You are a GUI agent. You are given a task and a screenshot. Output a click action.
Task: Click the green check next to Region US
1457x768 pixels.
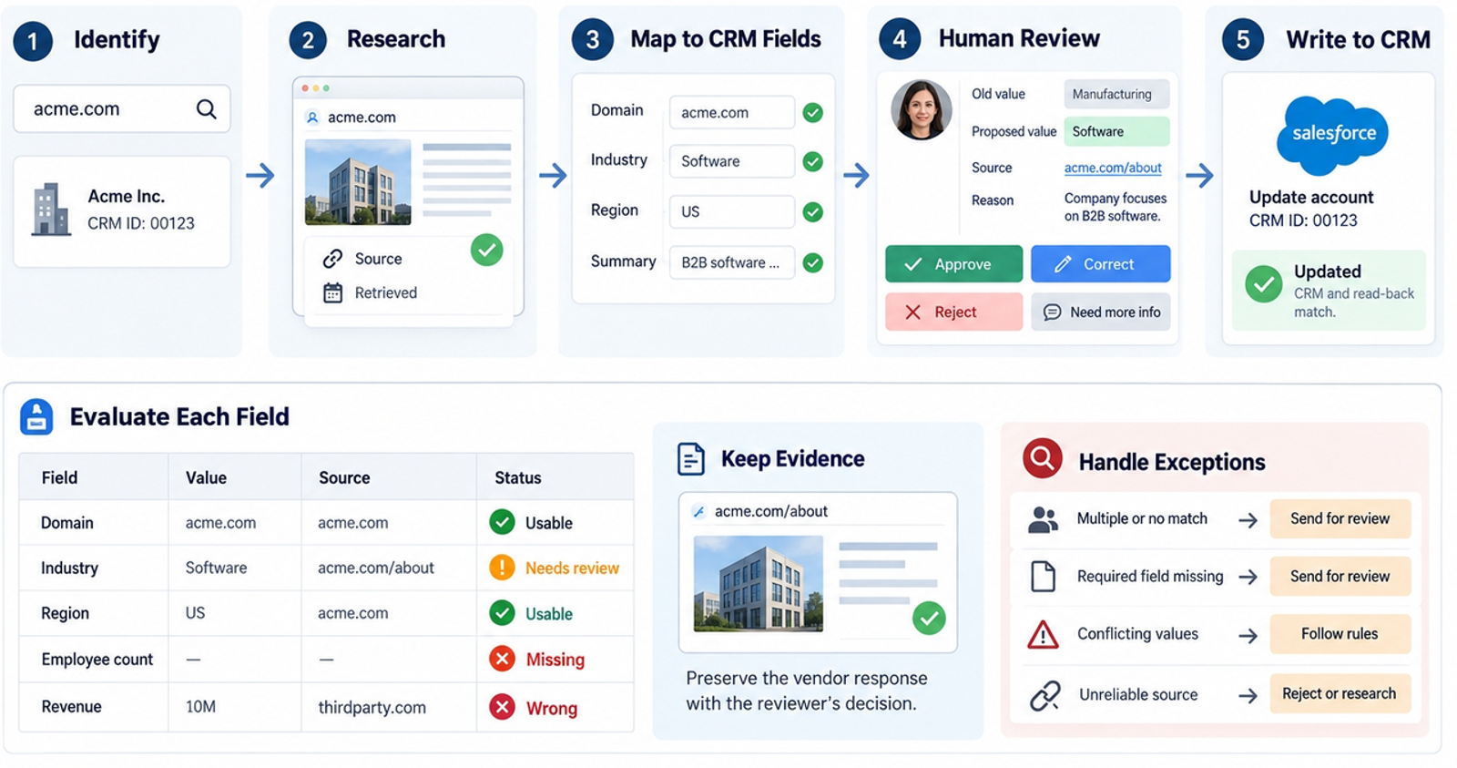[x=813, y=212]
